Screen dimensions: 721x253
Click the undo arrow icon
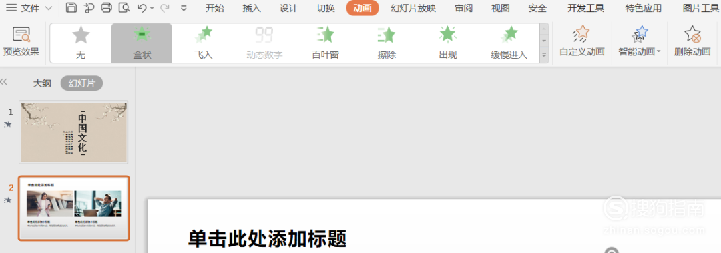(142, 7)
